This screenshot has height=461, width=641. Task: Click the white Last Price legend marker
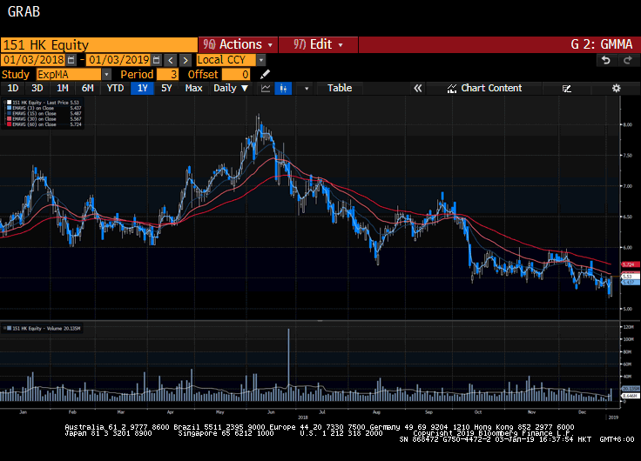[9, 103]
